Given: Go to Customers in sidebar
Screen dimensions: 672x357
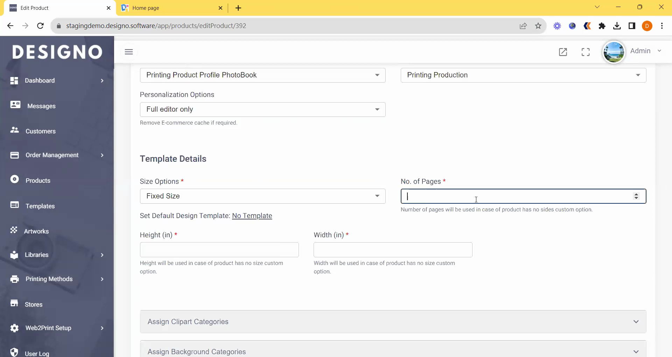Looking at the screenshot, I should (x=40, y=131).
